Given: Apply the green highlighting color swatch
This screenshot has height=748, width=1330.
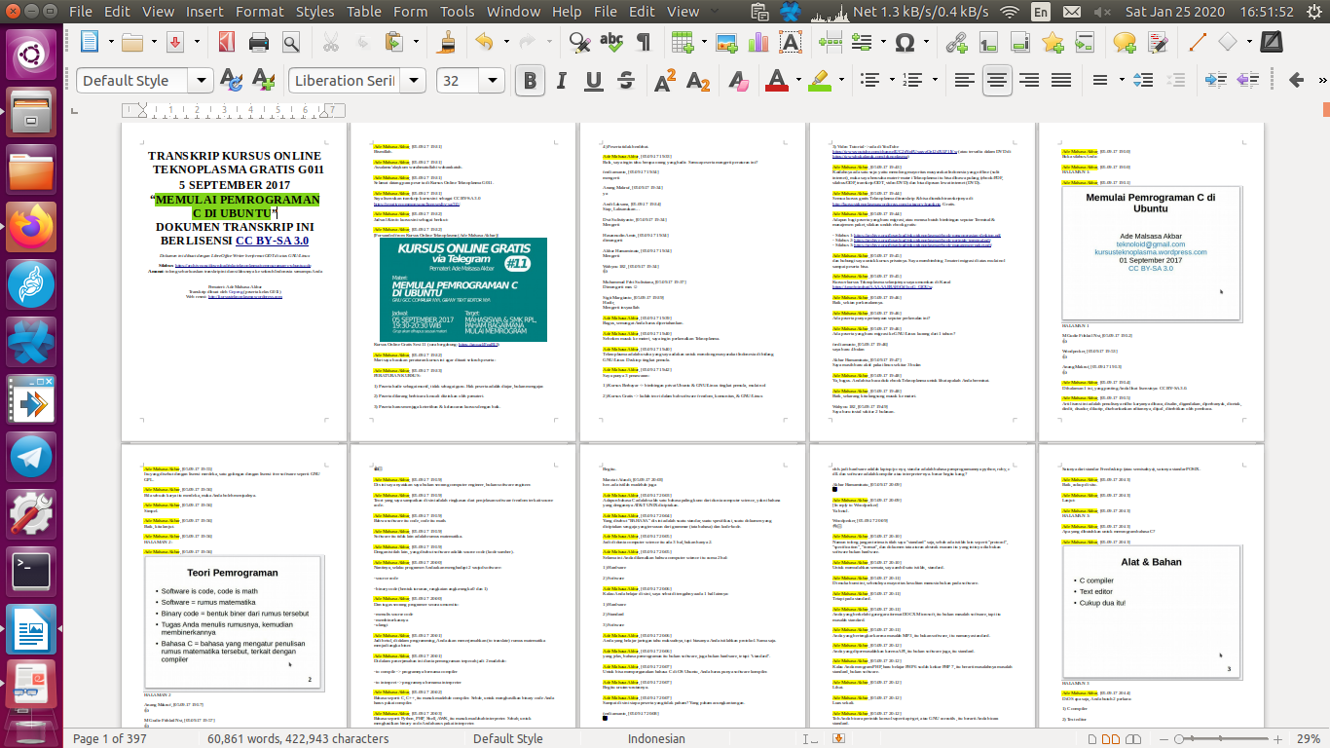Looking at the screenshot, I should click(818, 80).
